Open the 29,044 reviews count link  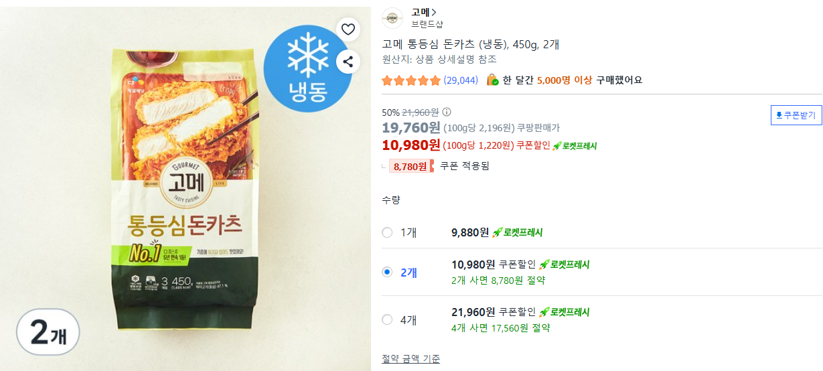[461, 80]
